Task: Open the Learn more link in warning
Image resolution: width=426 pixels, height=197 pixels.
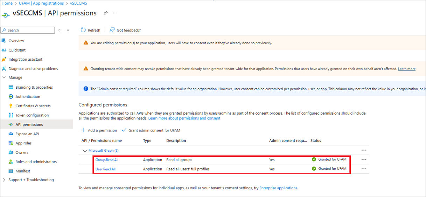Action: pyautogui.click(x=407, y=69)
